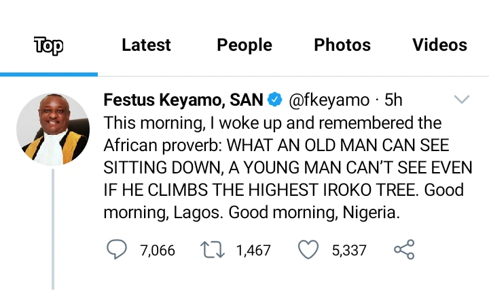
Task: View the 7,066 replies count
Action: point(158,251)
